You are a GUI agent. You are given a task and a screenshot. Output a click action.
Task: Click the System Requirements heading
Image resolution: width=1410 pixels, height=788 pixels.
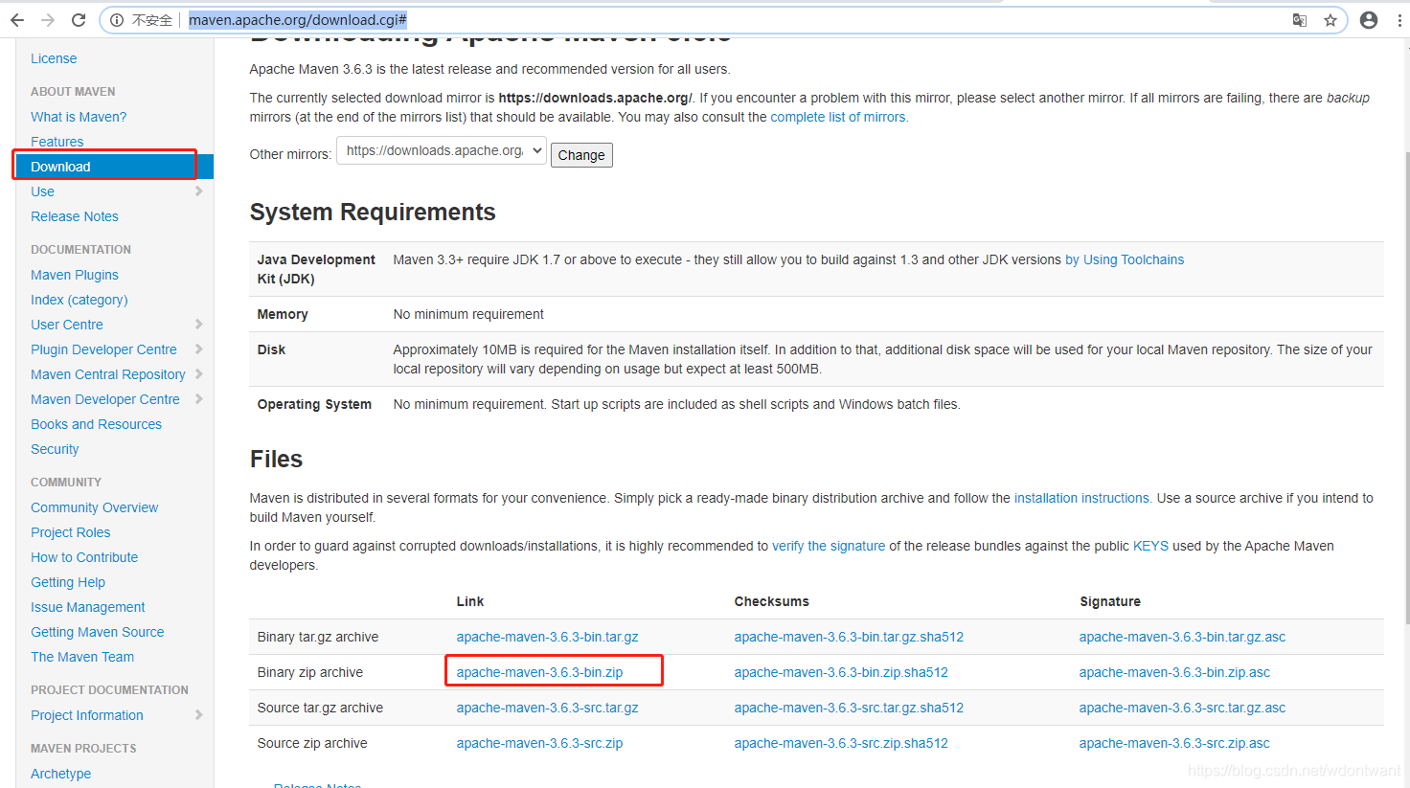373,213
